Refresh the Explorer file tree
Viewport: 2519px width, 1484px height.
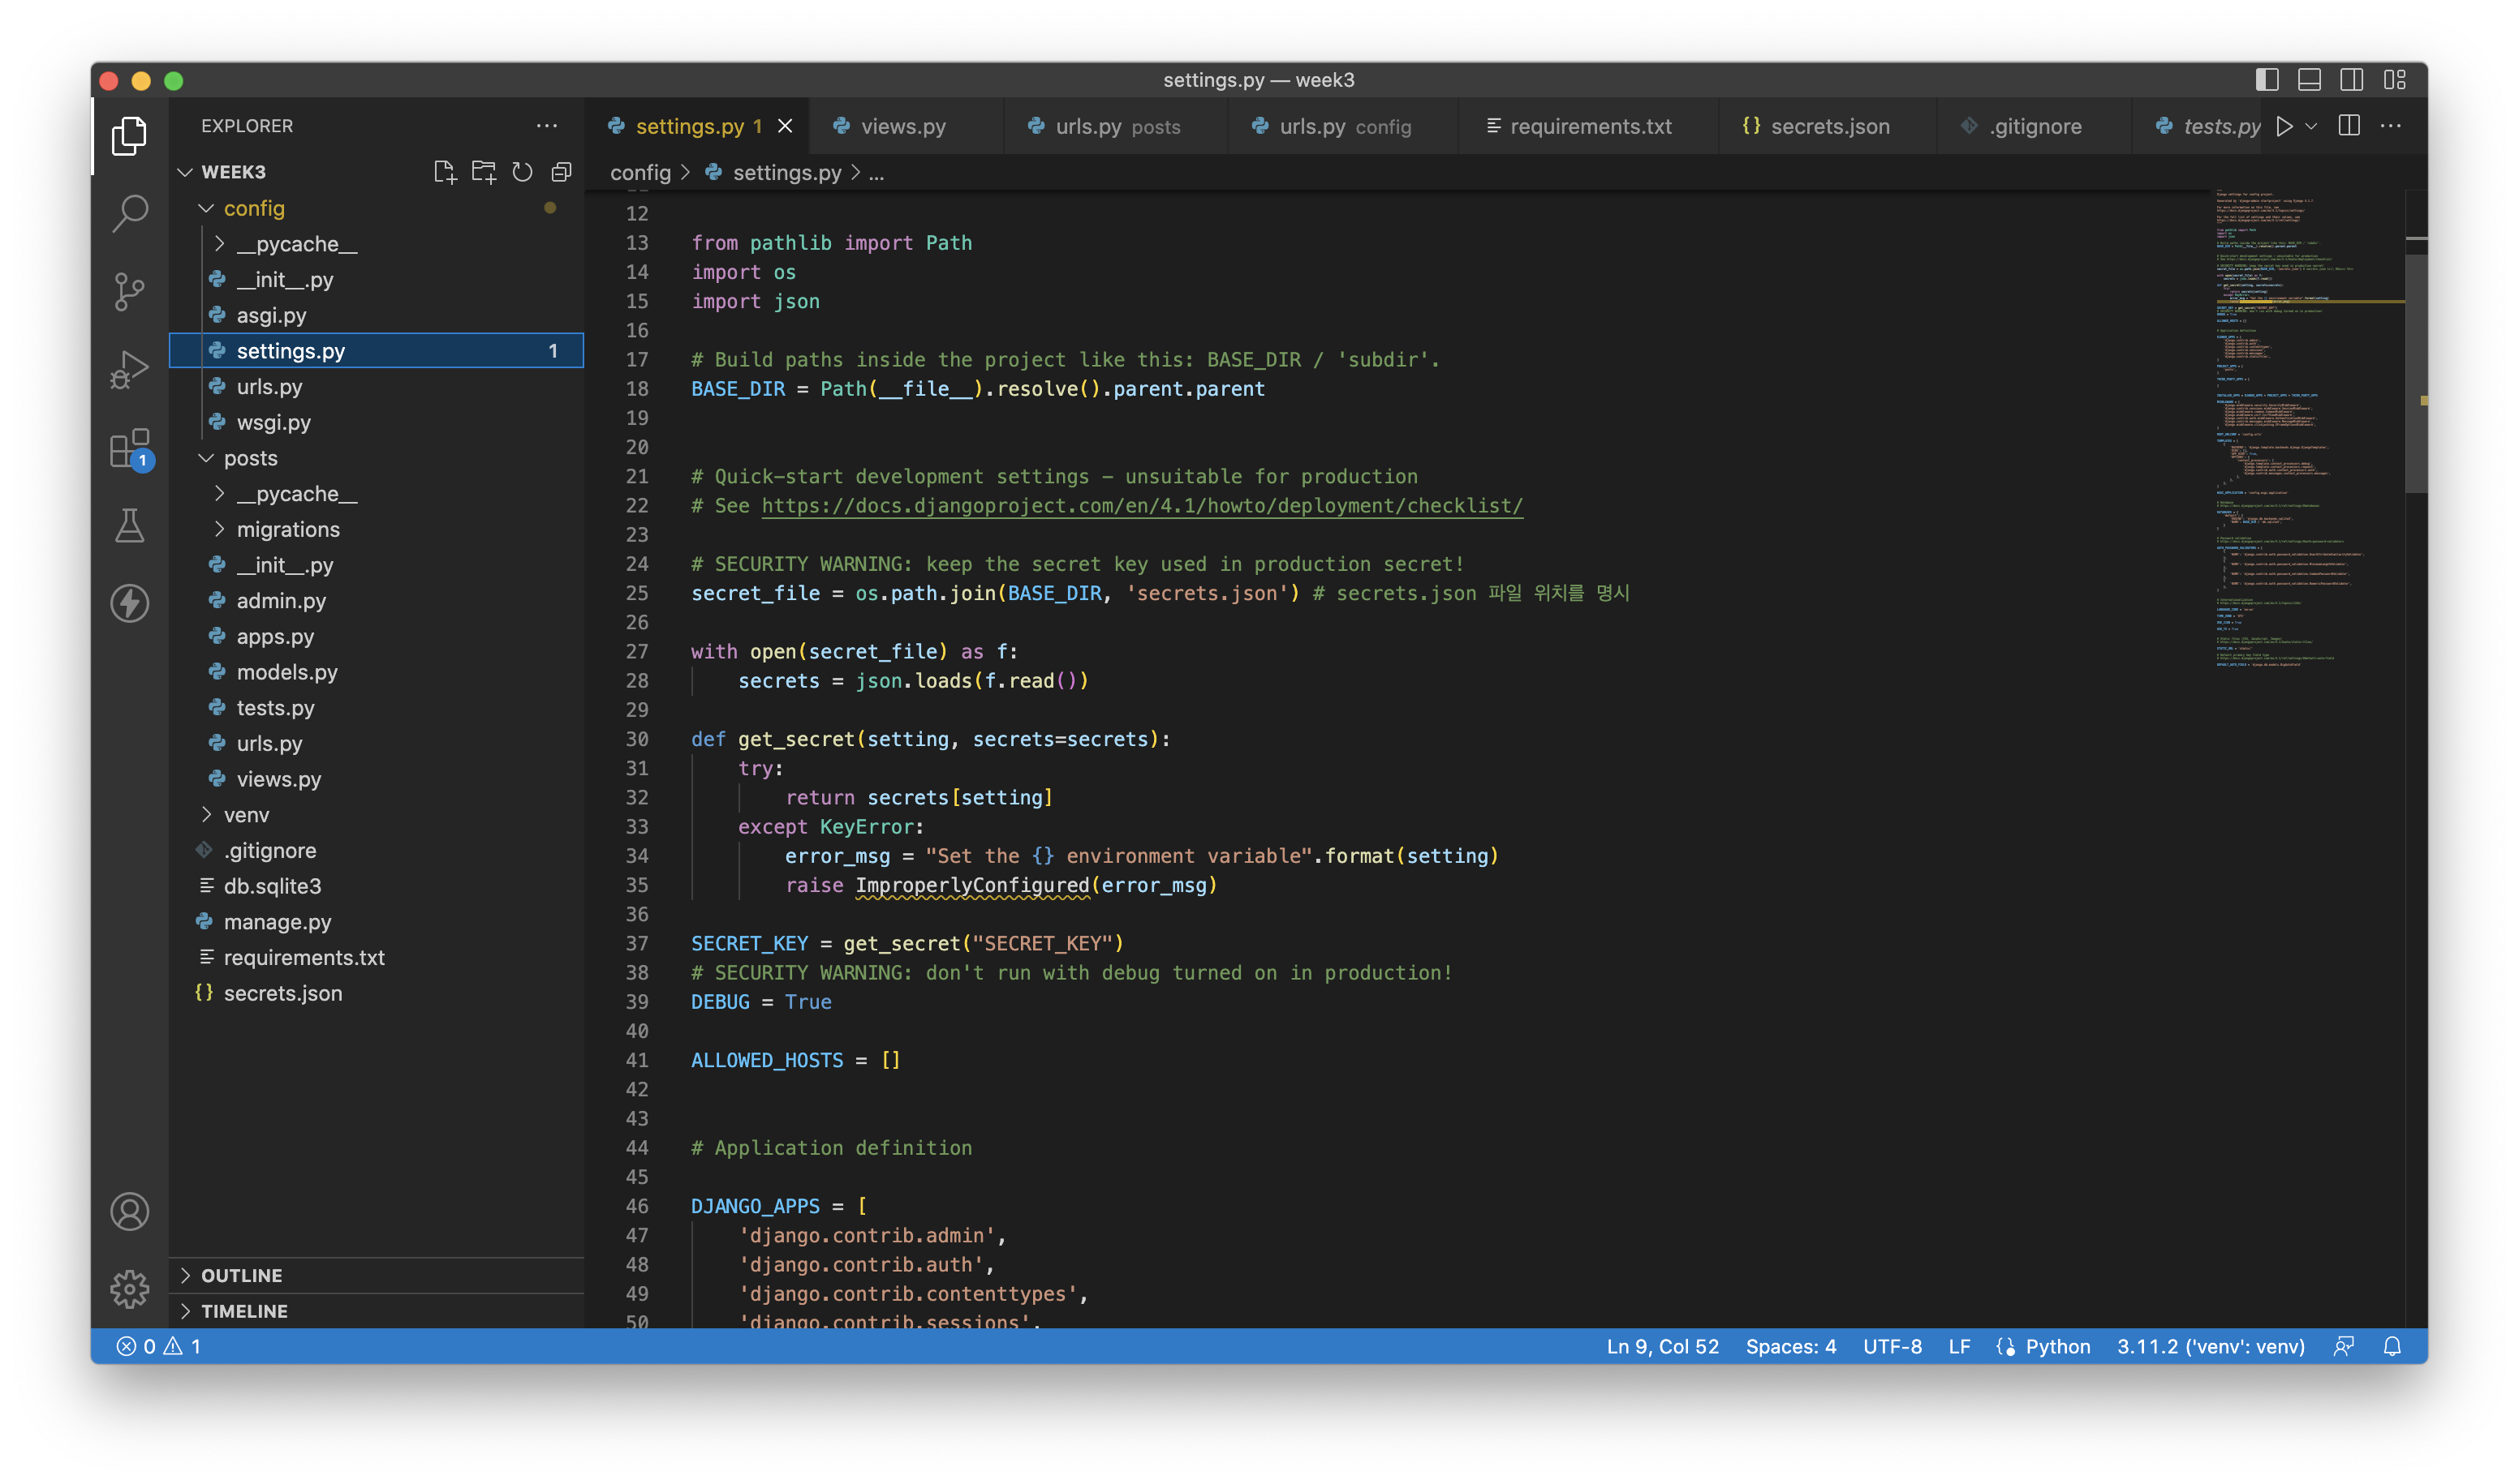coord(522,171)
